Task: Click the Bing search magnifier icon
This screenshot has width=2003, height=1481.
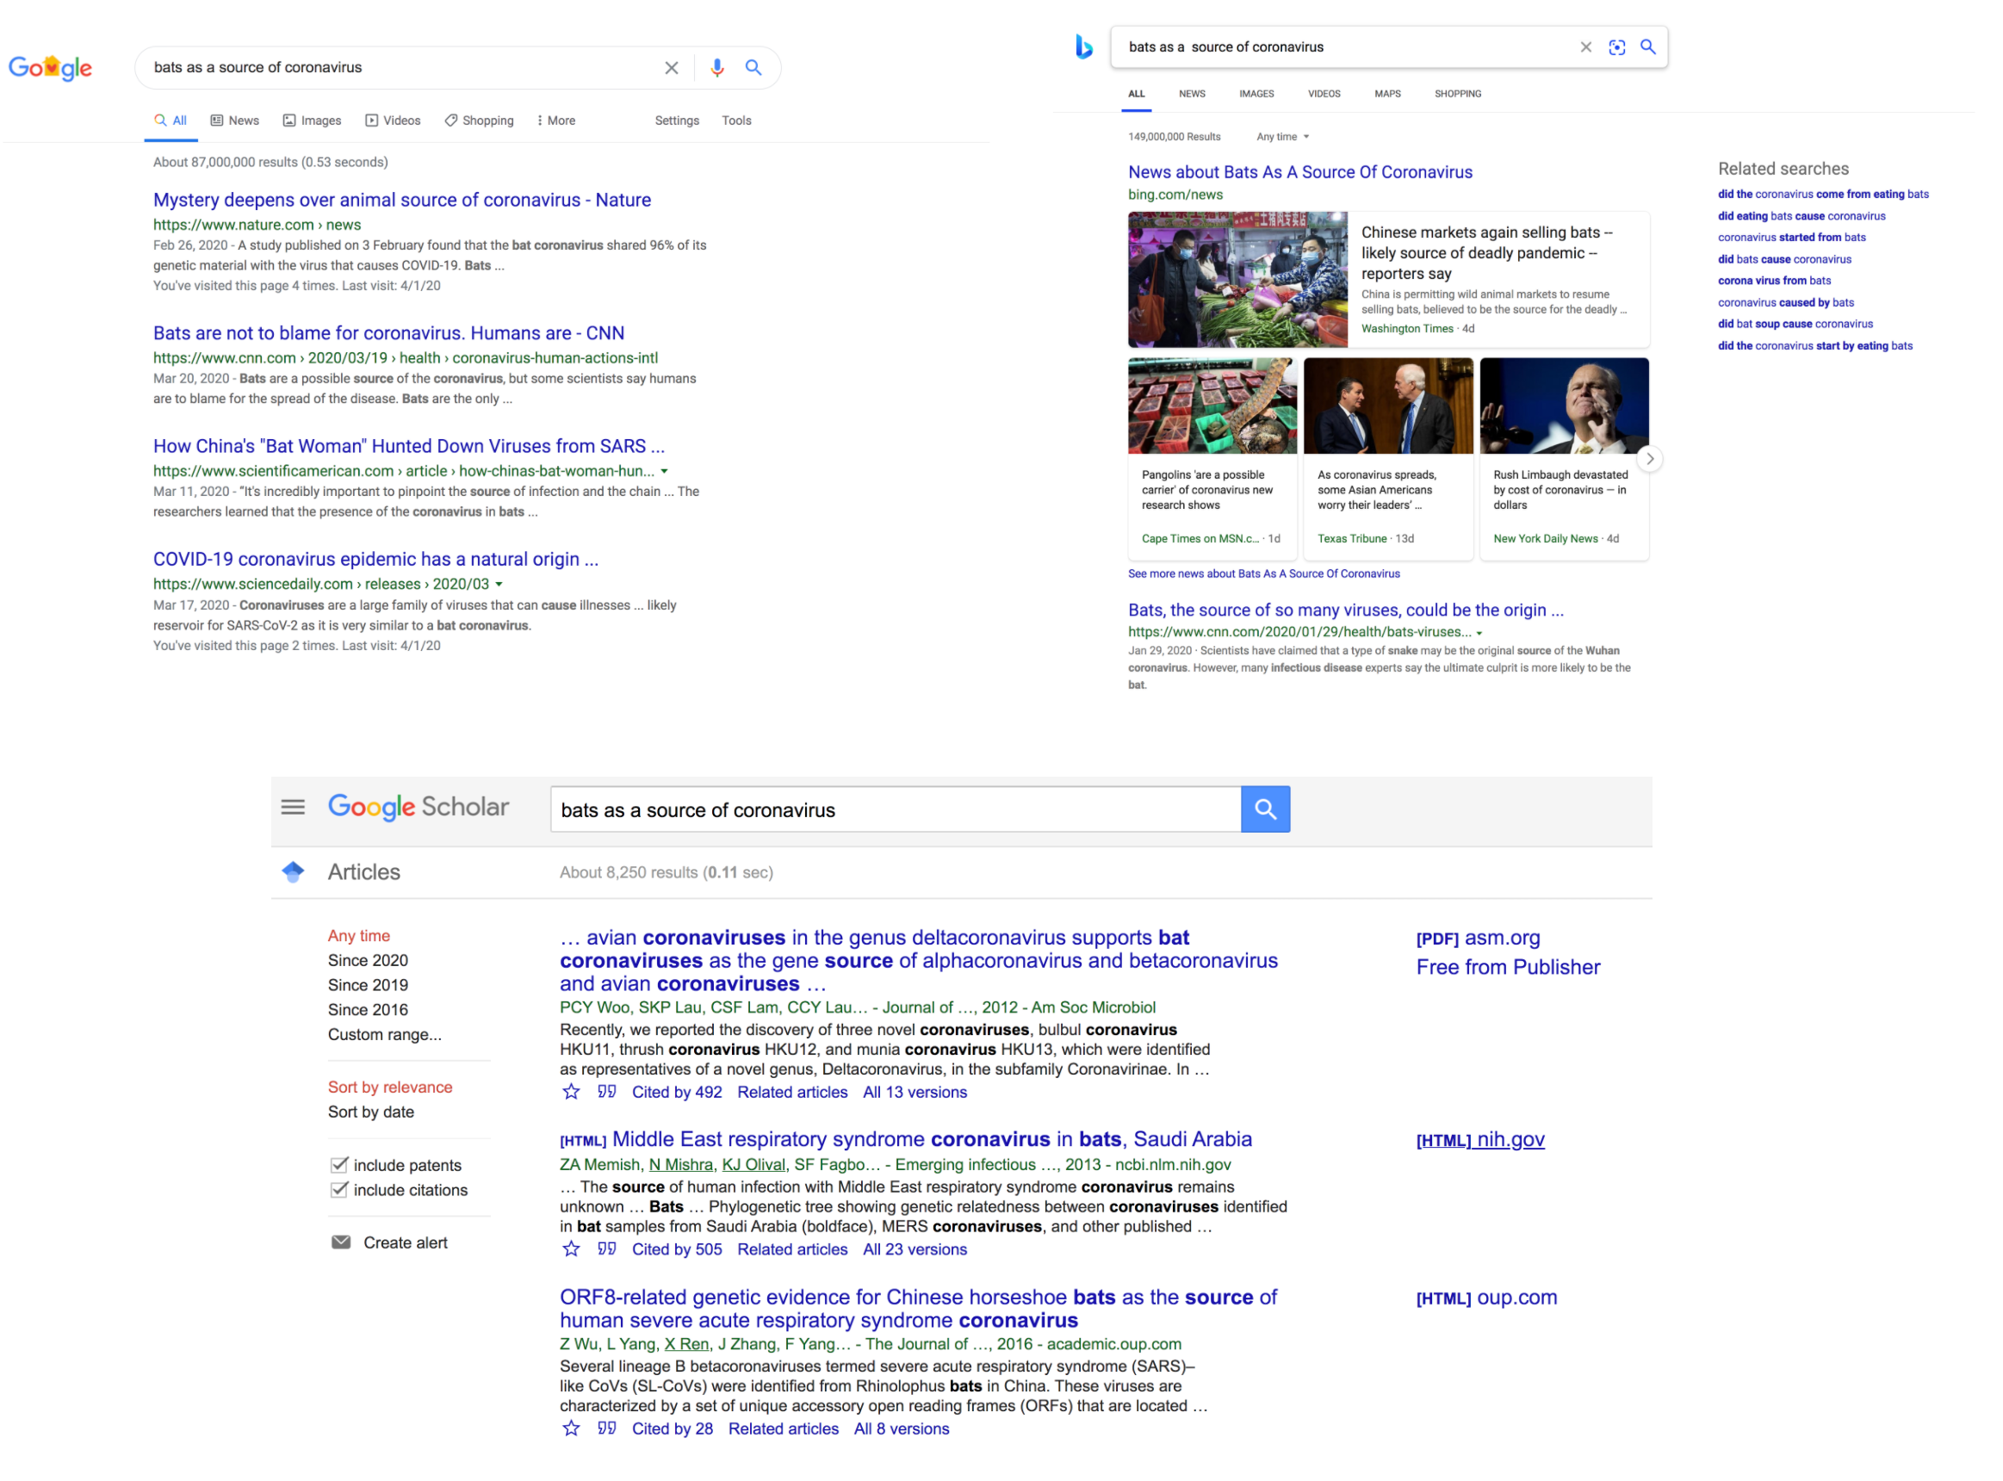Action: (x=1648, y=46)
